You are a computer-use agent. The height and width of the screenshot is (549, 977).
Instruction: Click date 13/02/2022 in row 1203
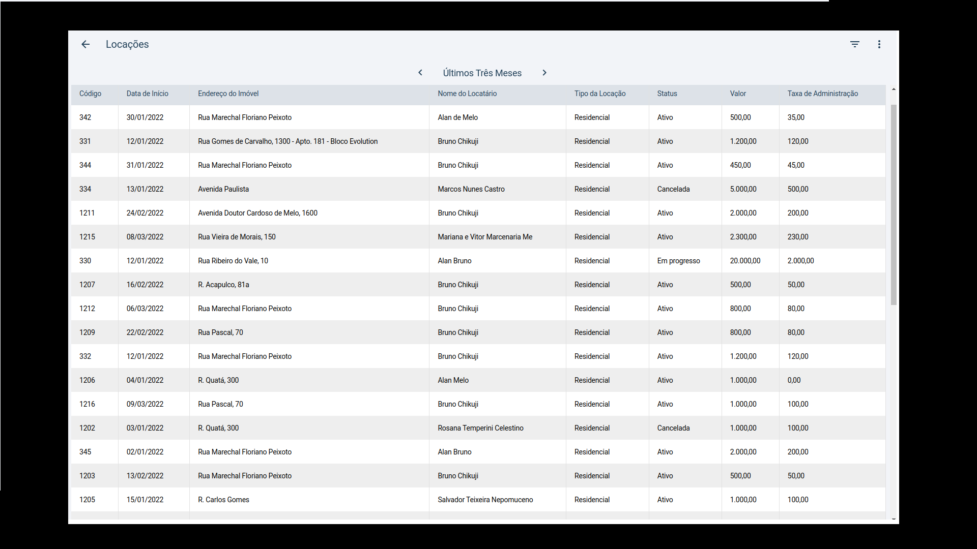(x=145, y=476)
